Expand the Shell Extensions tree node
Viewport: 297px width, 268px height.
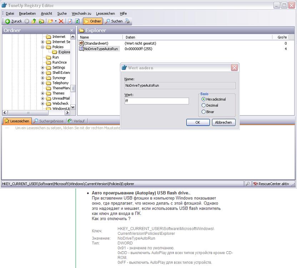[42, 73]
